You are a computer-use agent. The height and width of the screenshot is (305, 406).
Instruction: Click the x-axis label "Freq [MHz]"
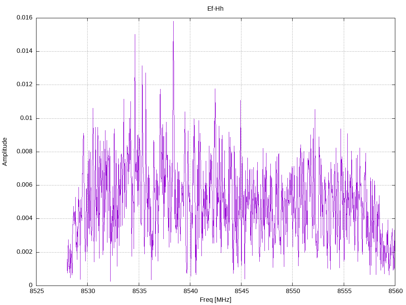(215, 300)
